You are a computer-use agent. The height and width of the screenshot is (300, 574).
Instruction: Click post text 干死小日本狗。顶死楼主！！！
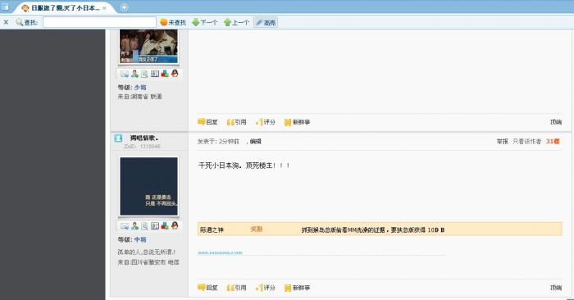click(244, 166)
